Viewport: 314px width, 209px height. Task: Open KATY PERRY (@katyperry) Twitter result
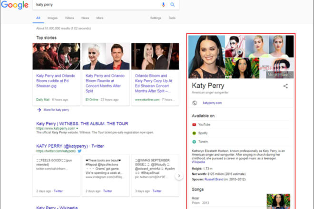click(70, 146)
